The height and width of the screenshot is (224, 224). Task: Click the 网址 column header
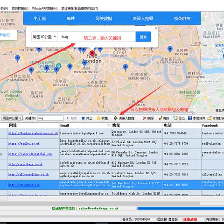click(x=34, y=126)
